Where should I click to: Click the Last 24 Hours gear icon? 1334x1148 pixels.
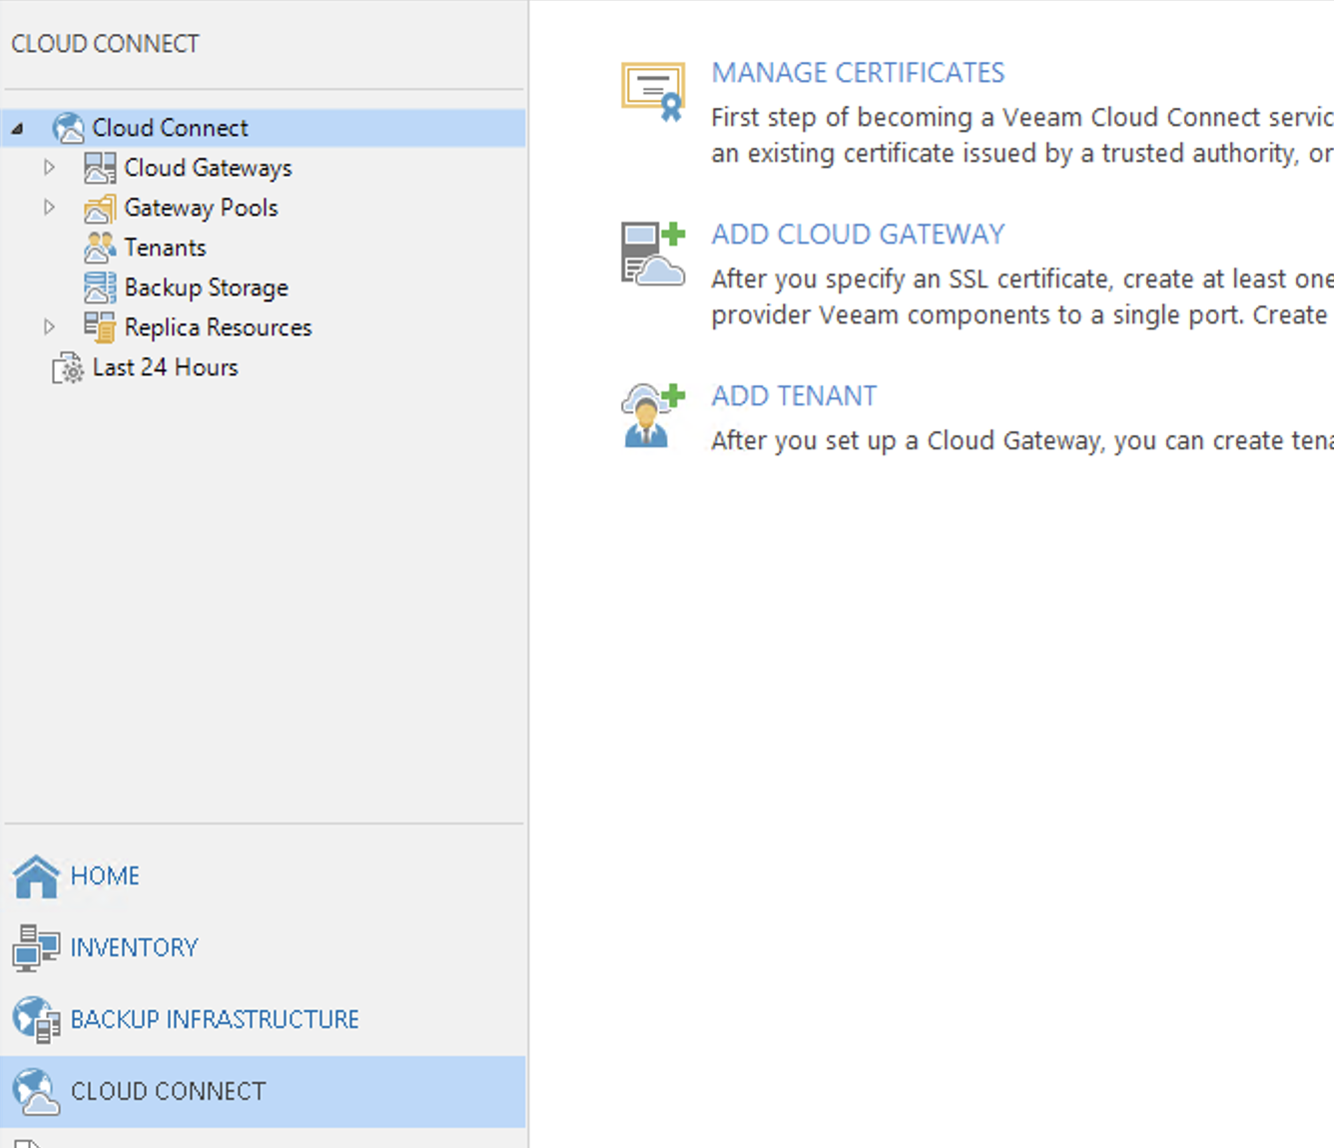[x=68, y=367]
